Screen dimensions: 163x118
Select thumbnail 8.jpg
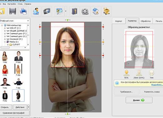pos(5,96)
